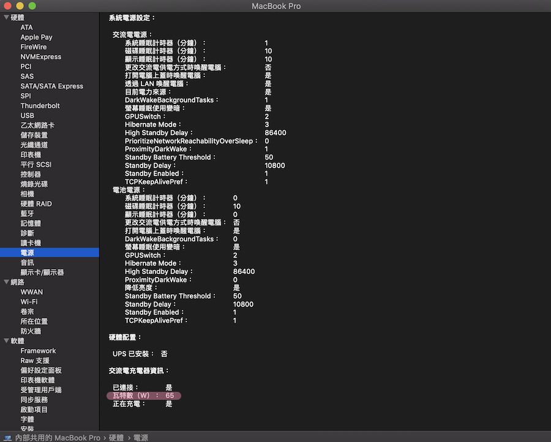Select 防火牆 in the sidebar
Image resolution: width=551 pixels, height=442 pixels.
(x=31, y=331)
